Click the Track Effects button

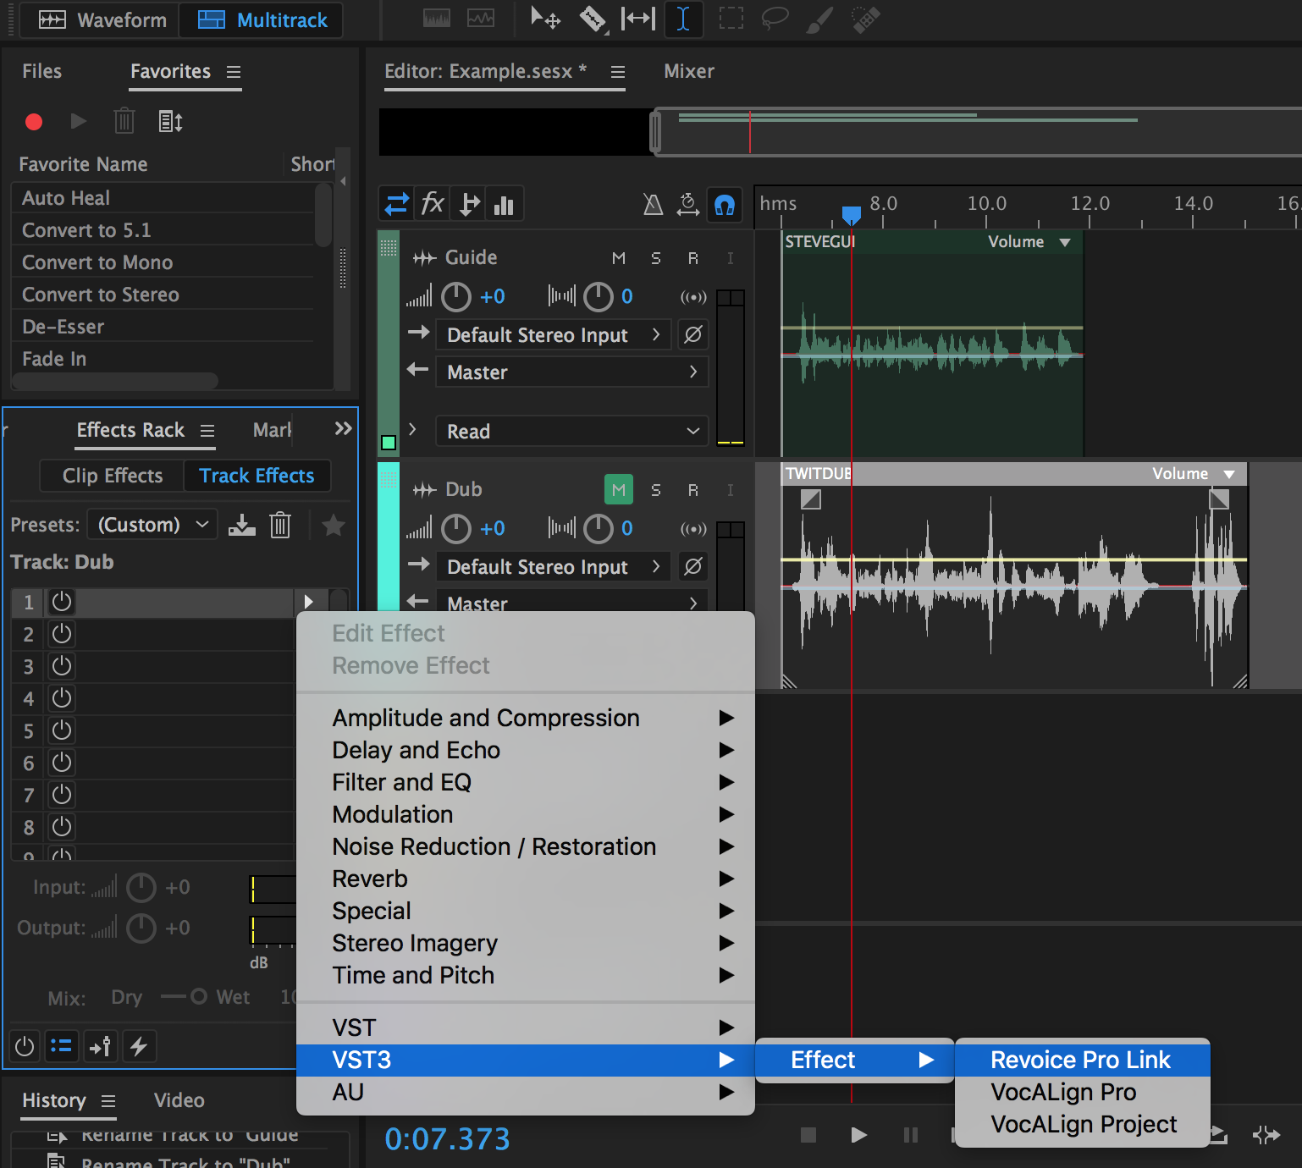point(257,476)
